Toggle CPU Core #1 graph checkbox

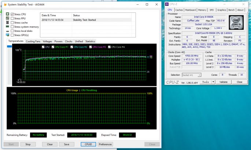[52, 47]
